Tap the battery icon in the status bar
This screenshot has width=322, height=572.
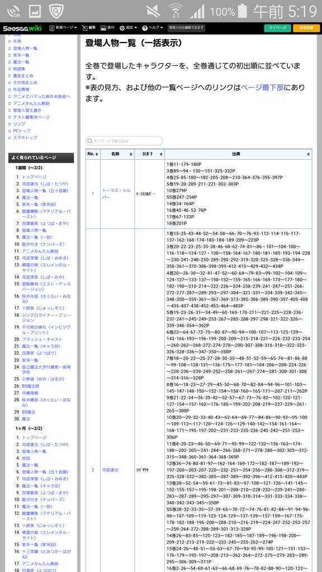point(243,11)
